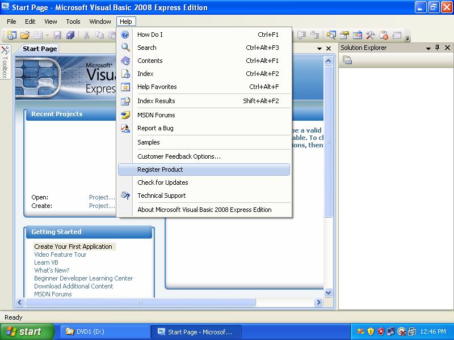Open MSDN Forums from Help menu
Viewport: 454px width, 340px height.
point(204,115)
